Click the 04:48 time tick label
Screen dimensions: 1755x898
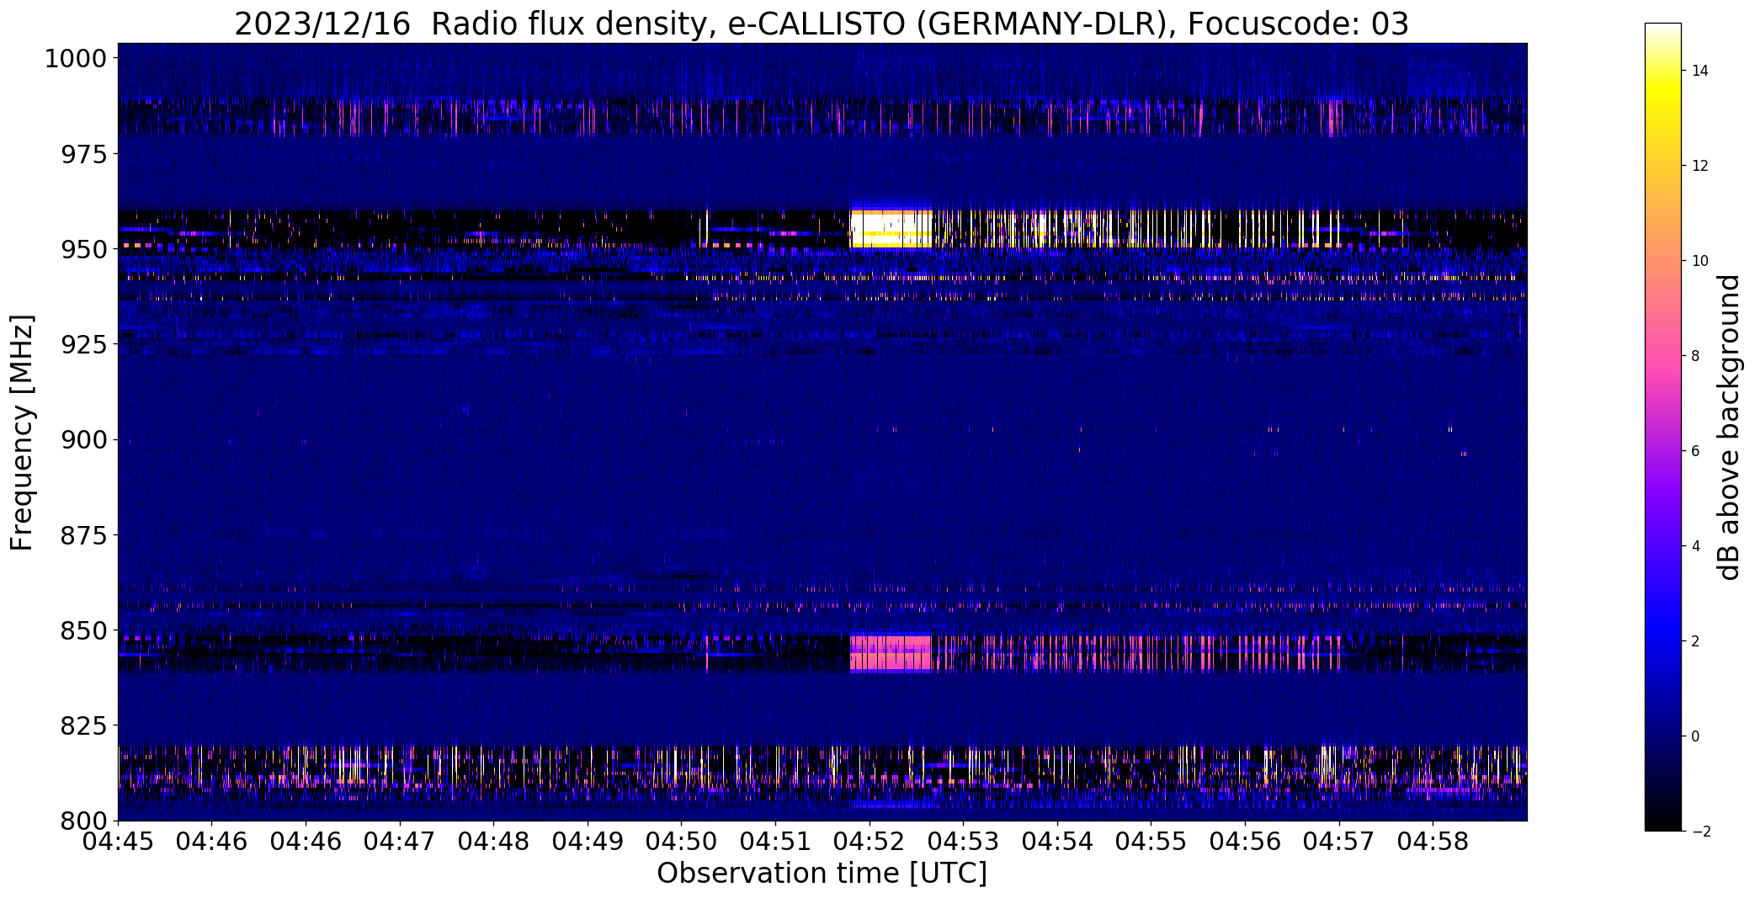pos(494,842)
